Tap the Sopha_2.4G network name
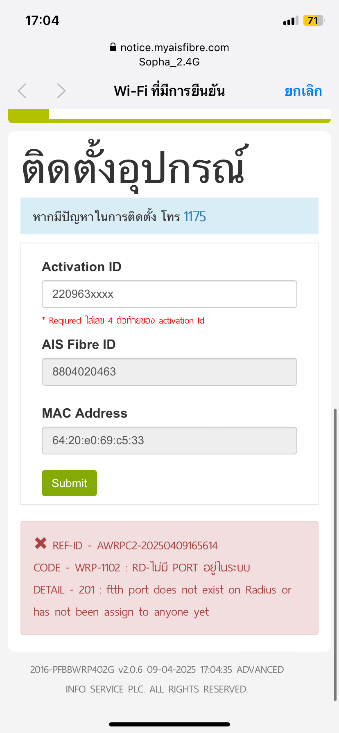Viewport: 339px width, 733px height. [169, 62]
